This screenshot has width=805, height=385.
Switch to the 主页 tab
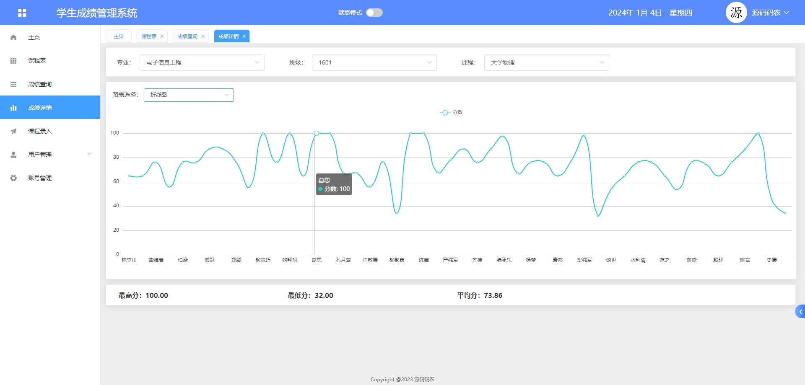[x=119, y=36]
